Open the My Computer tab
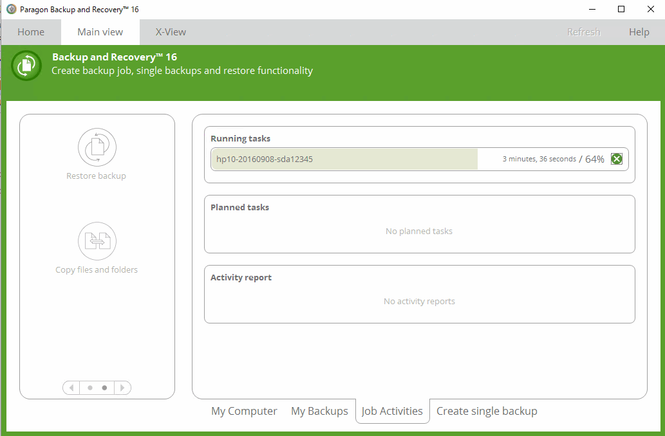665x436 pixels. (244, 411)
